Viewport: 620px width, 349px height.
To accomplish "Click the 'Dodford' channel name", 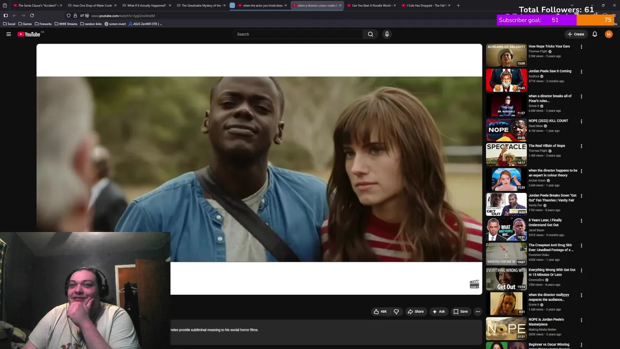I will click(x=534, y=76).
